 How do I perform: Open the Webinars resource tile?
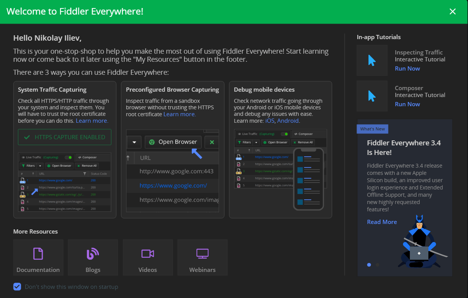202,257
